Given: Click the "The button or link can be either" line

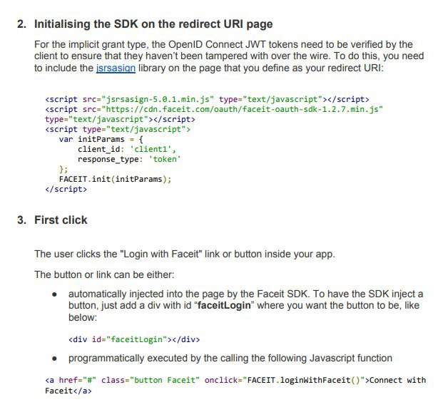Looking at the screenshot, I should coord(104,274).
